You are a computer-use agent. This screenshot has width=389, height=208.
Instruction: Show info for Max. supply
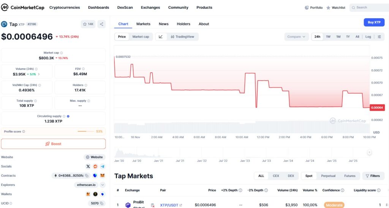click(x=89, y=101)
